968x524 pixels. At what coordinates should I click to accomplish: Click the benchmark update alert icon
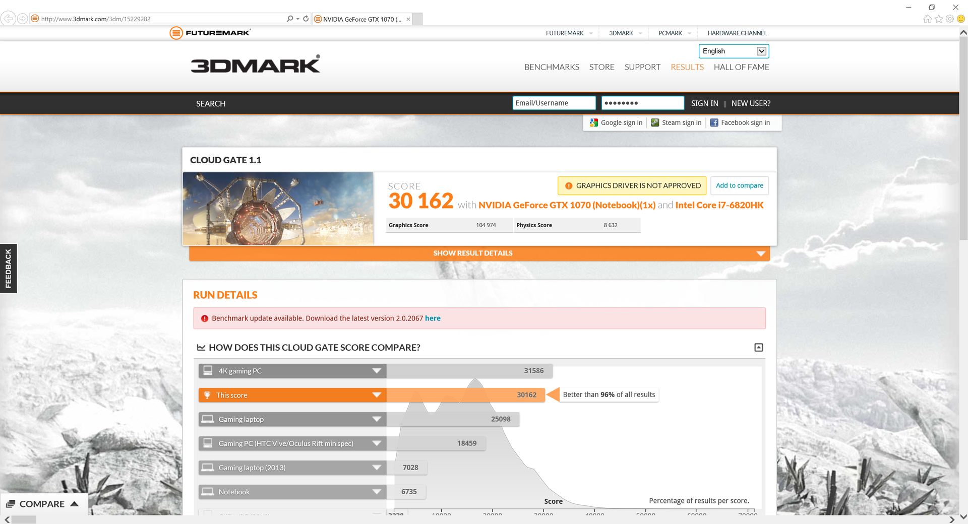tap(205, 318)
